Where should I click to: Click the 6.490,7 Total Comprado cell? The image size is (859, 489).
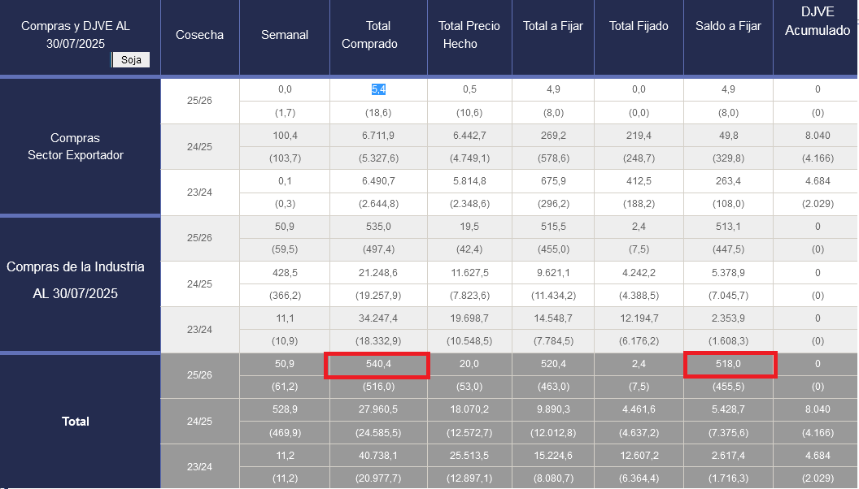click(x=378, y=181)
